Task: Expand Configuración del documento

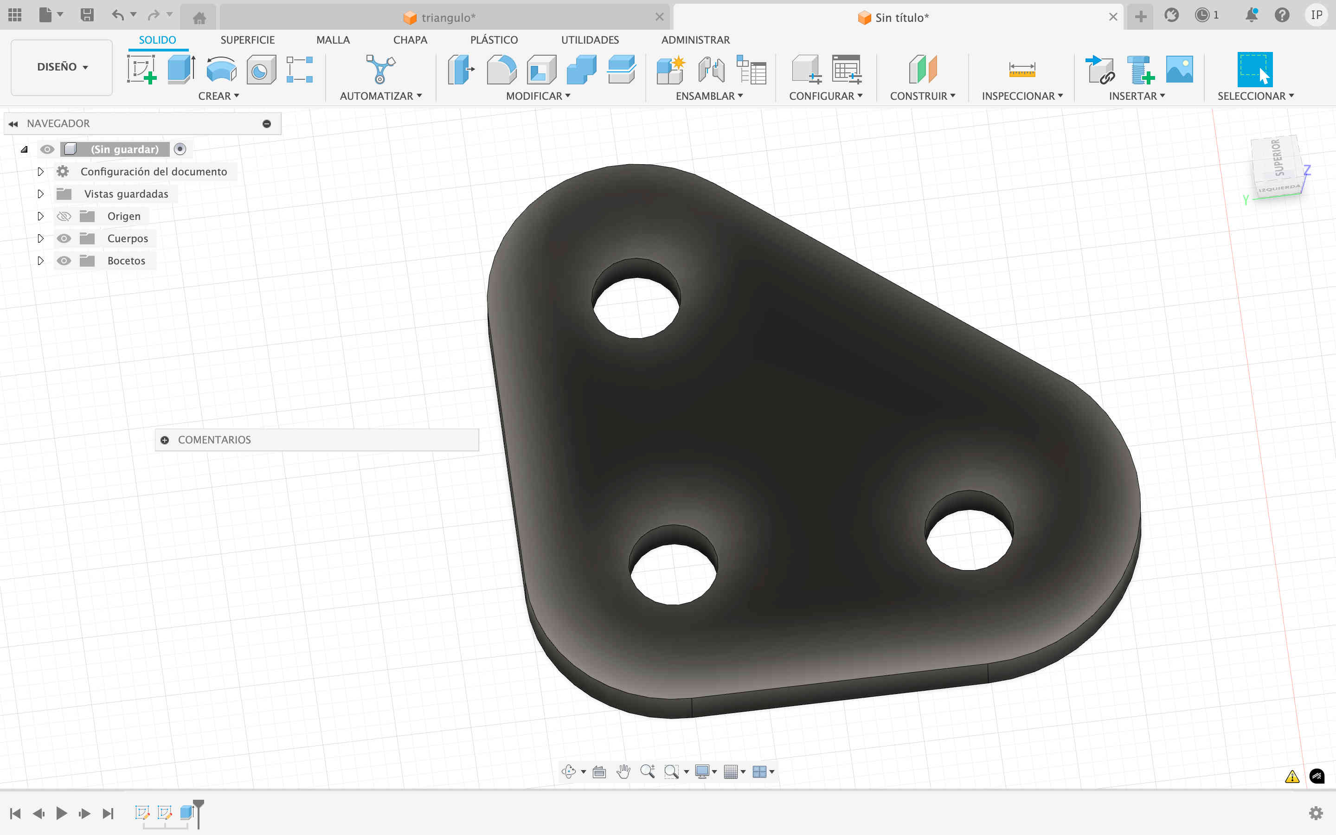Action: point(40,171)
